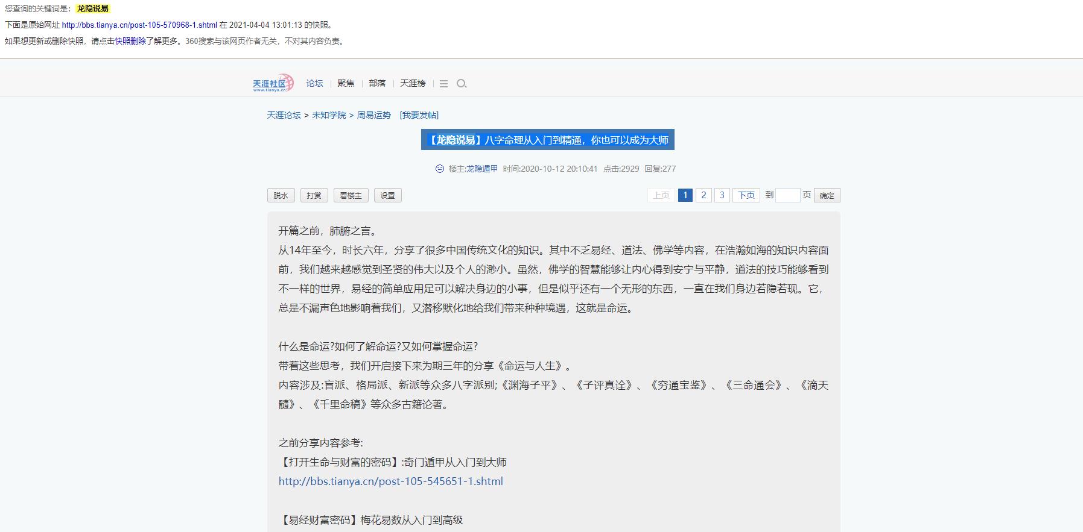Click the 脱水 button
The width and height of the screenshot is (1083, 532).
point(281,195)
